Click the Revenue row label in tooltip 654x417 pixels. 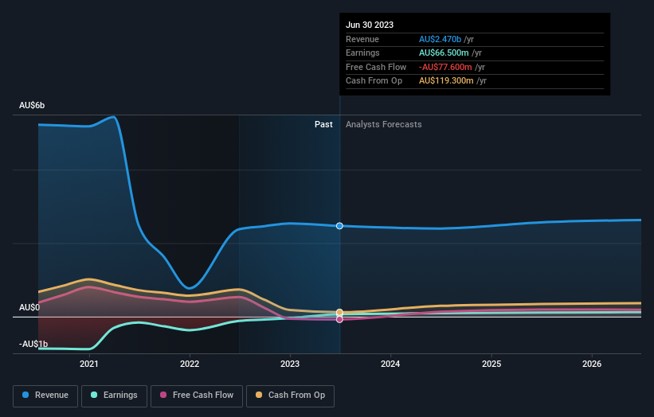tap(362, 39)
